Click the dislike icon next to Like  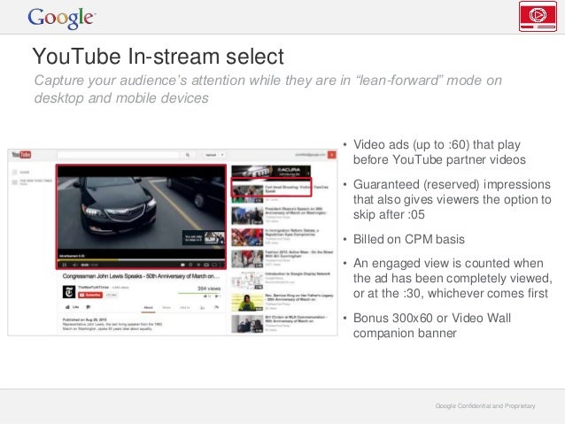pyautogui.click(x=89, y=307)
